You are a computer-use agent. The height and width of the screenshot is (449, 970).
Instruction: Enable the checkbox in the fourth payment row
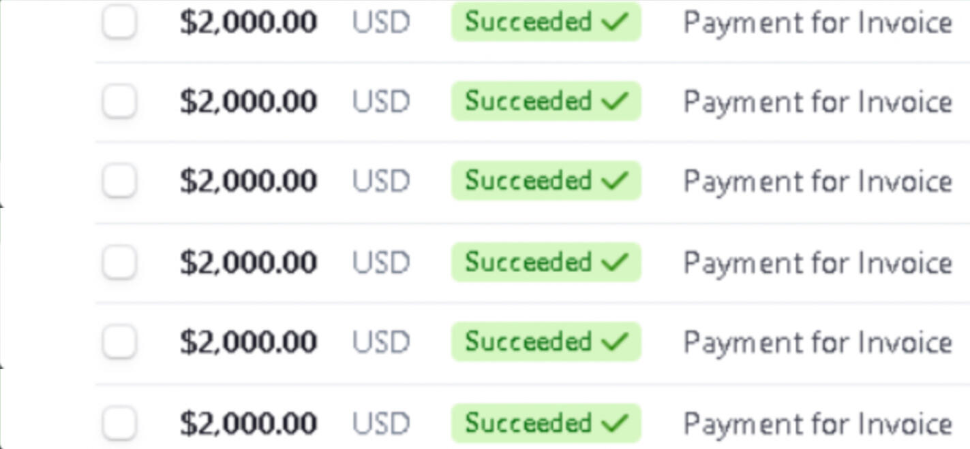pyautogui.click(x=119, y=262)
